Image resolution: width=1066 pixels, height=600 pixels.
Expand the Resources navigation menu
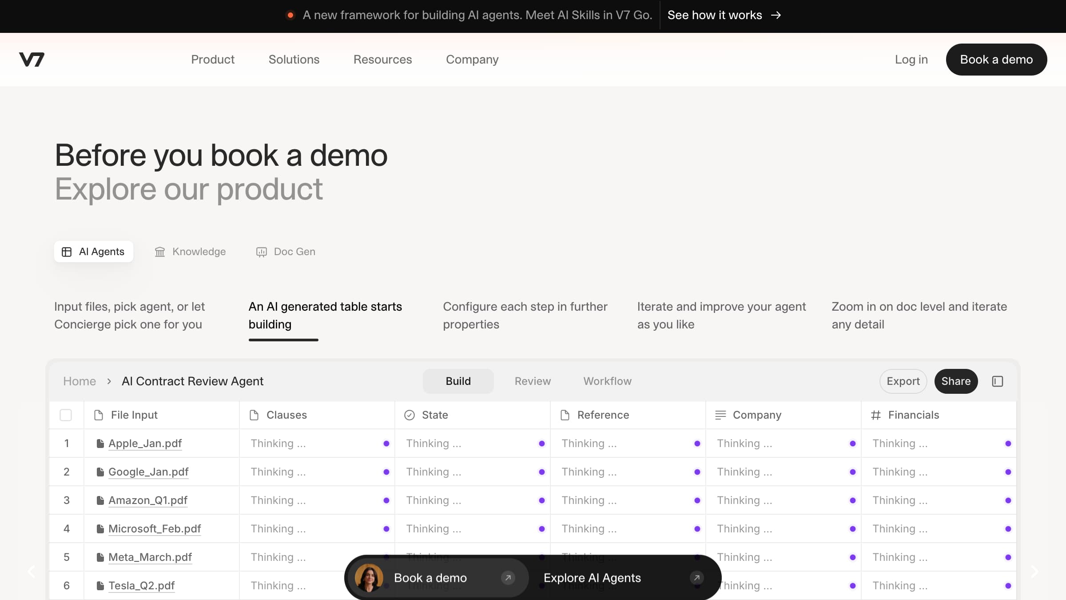pos(382,60)
